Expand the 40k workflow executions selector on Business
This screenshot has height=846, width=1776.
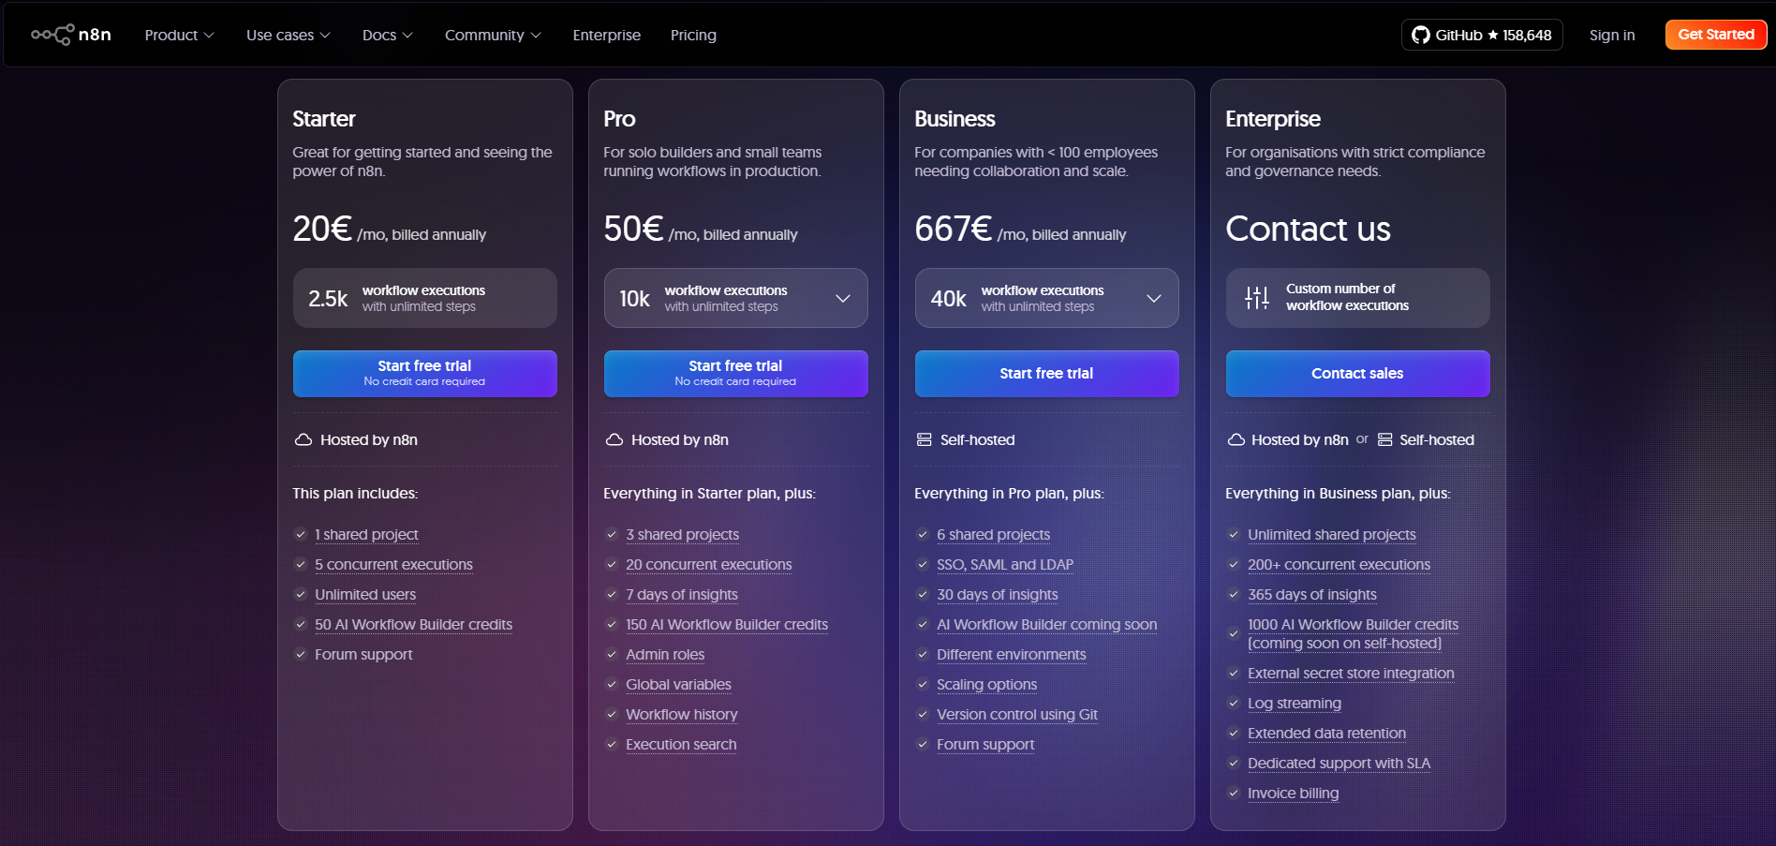(1153, 297)
